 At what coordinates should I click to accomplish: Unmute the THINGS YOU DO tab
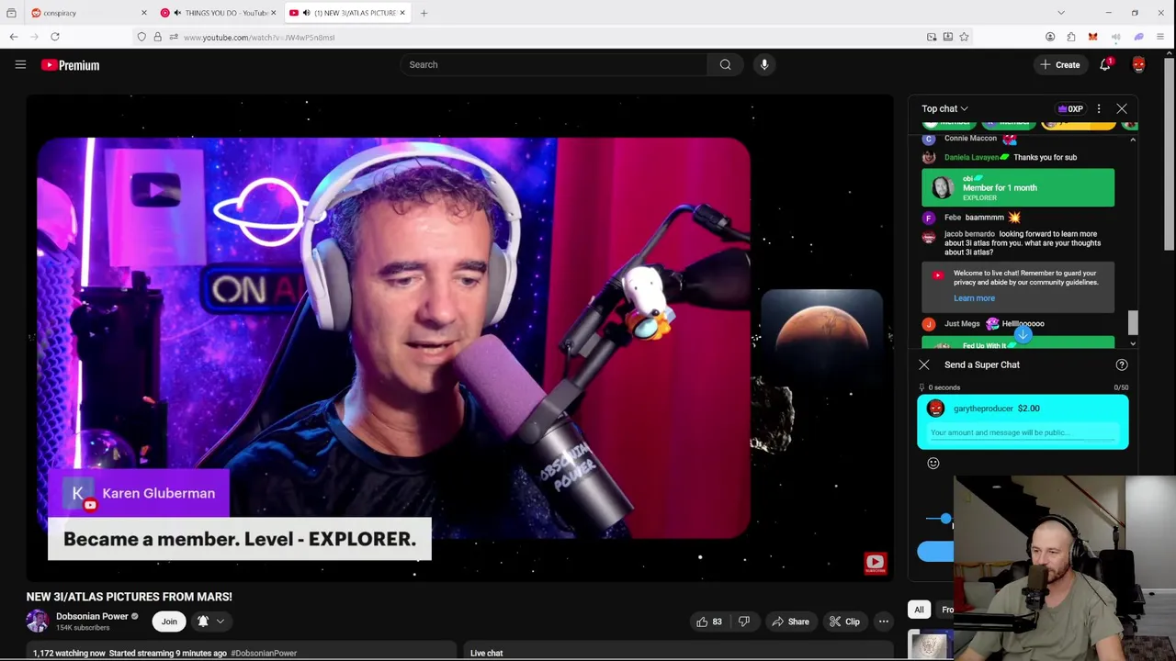click(177, 13)
